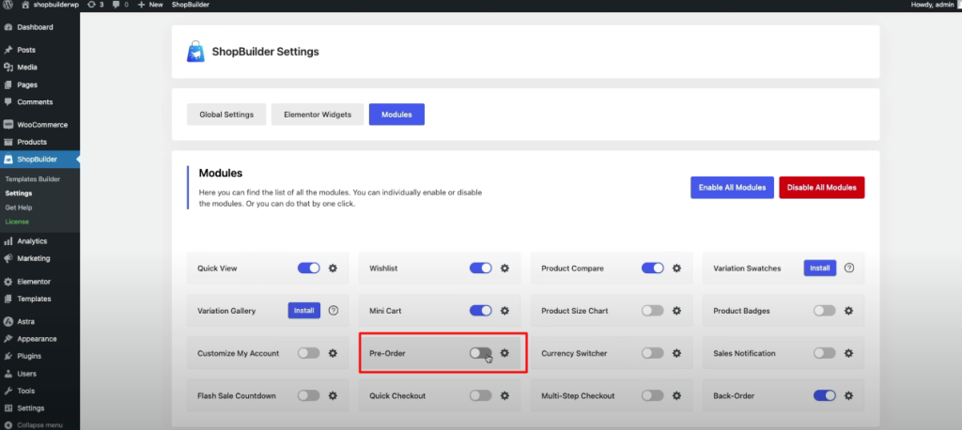
Task: Click New in the admin bar
Action: (150, 5)
